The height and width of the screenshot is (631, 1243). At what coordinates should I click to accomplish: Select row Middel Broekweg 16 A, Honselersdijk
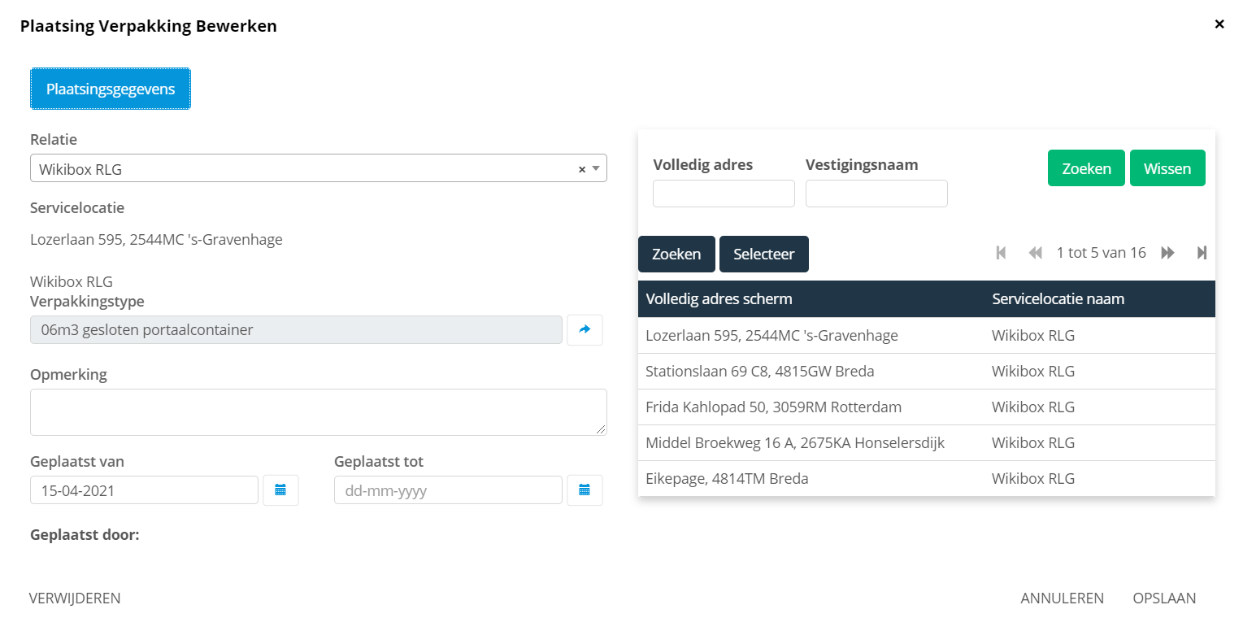tap(927, 442)
